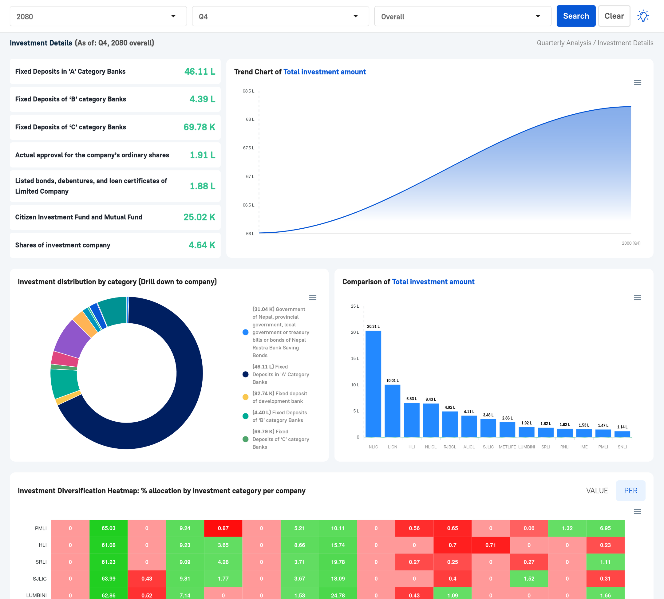The image size is (664, 599).
Task: Switch heatmap to PER tab
Action: point(630,491)
